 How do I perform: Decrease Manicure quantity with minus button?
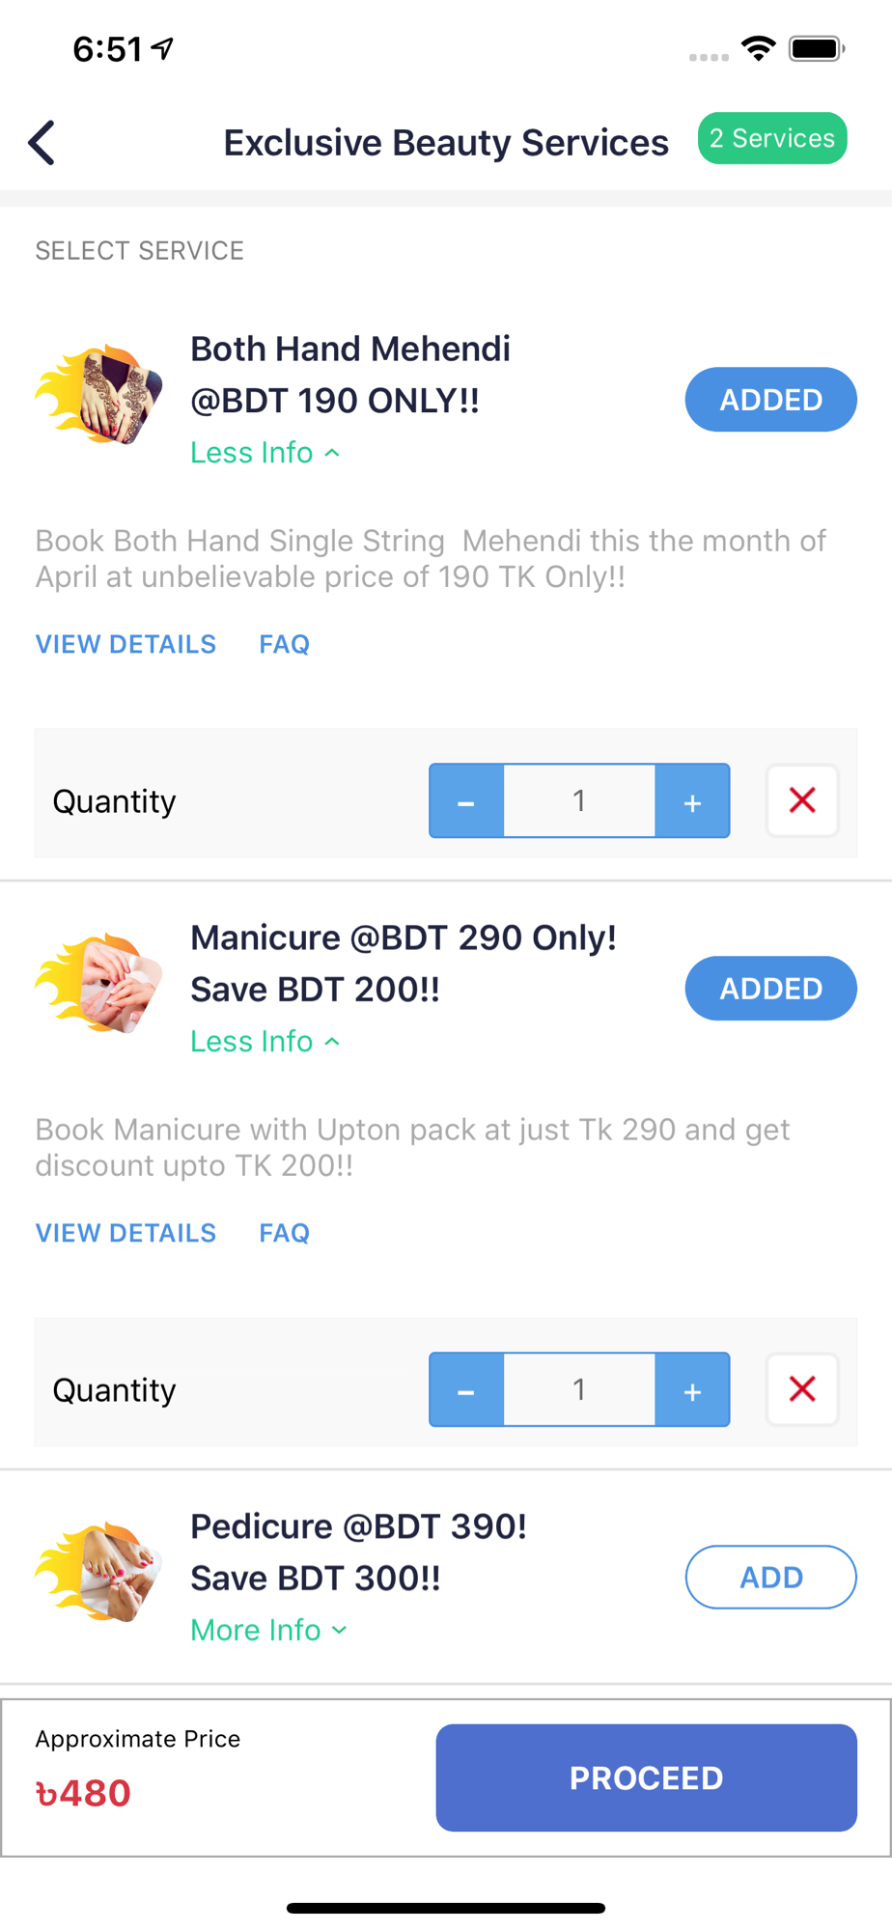point(466,1389)
